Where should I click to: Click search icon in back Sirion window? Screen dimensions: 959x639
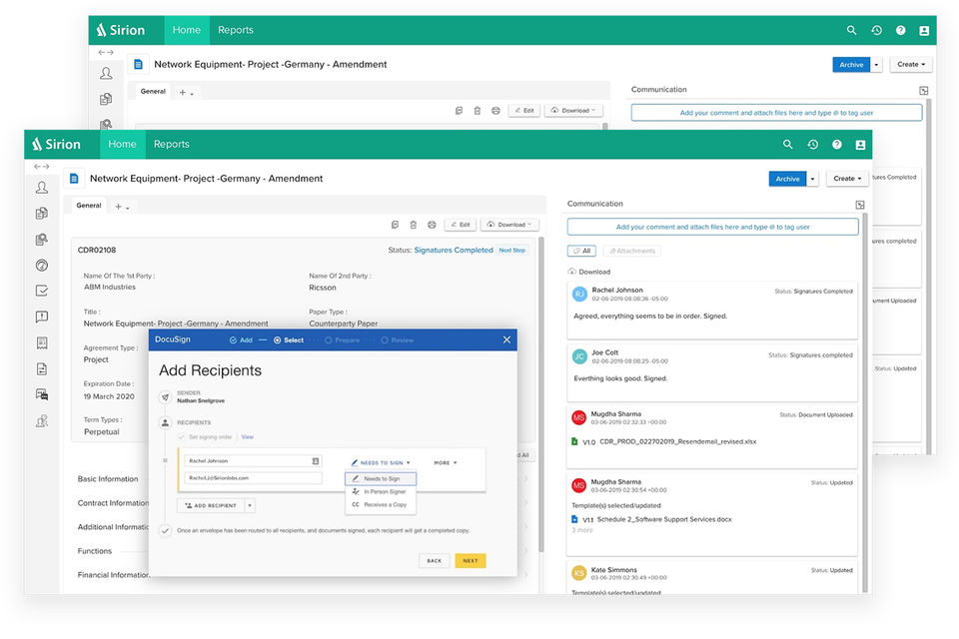[851, 30]
